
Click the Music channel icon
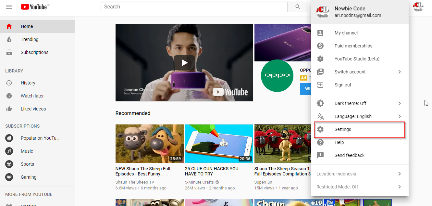9,151
